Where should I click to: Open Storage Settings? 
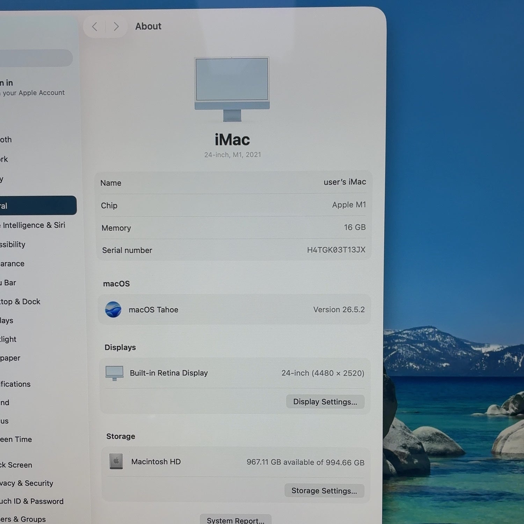tap(324, 491)
